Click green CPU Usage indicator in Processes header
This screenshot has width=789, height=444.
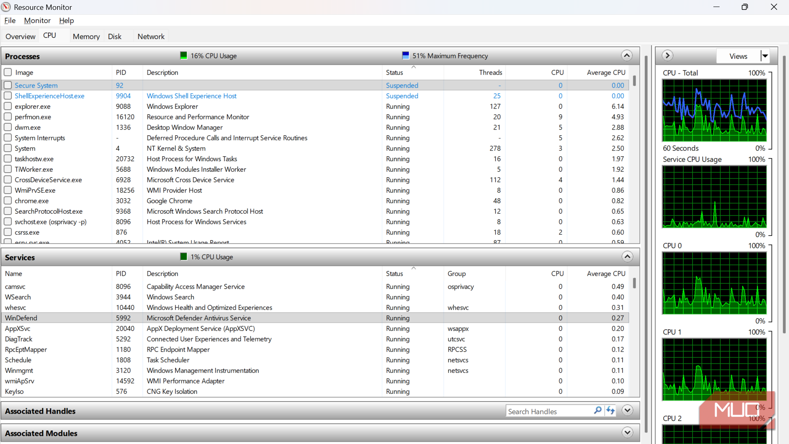184,55
